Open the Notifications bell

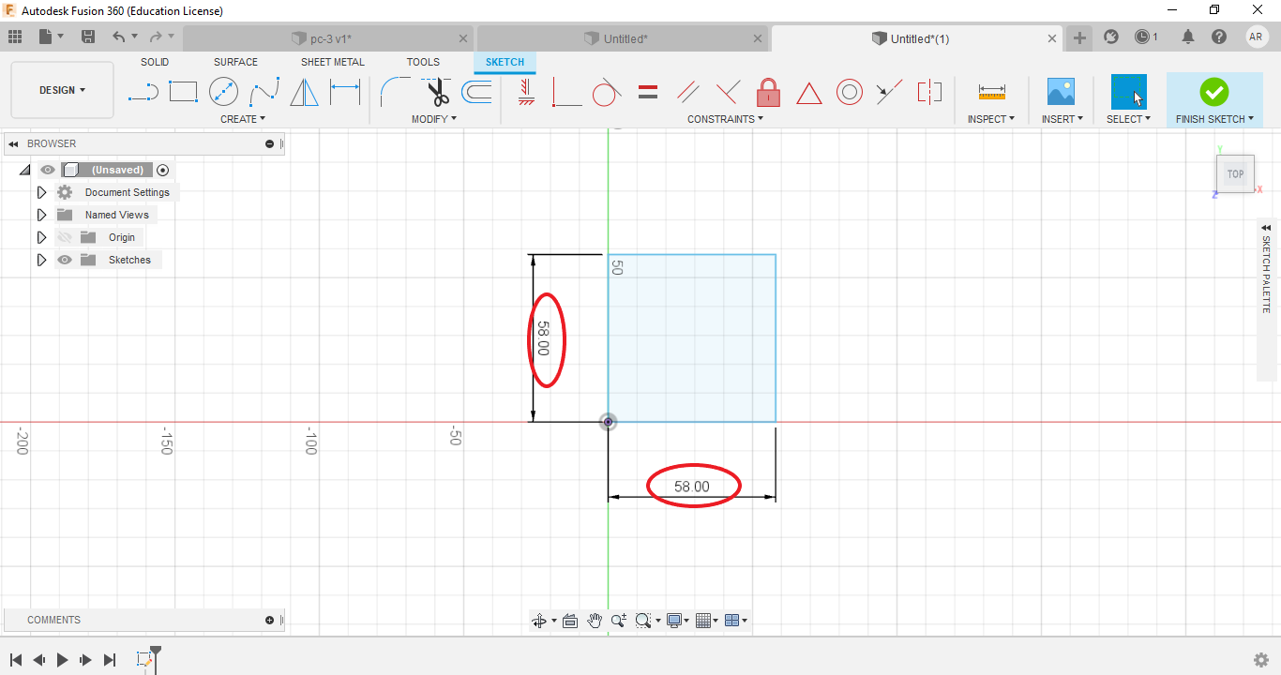(1188, 37)
